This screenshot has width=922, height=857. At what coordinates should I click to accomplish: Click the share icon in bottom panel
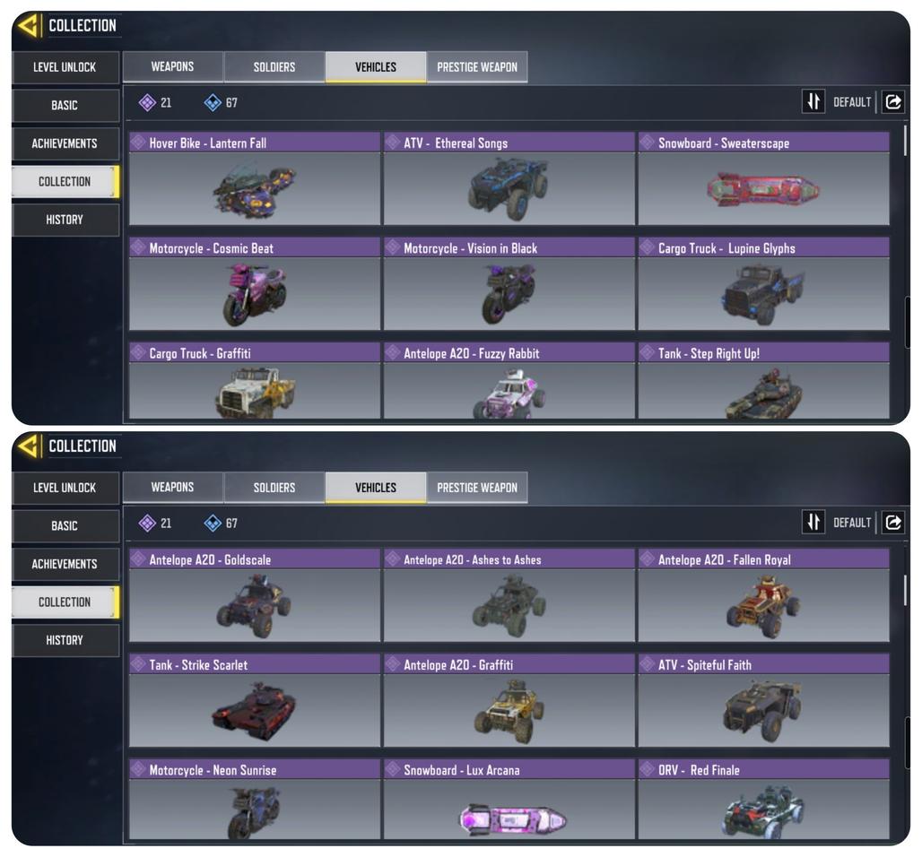click(892, 523)
